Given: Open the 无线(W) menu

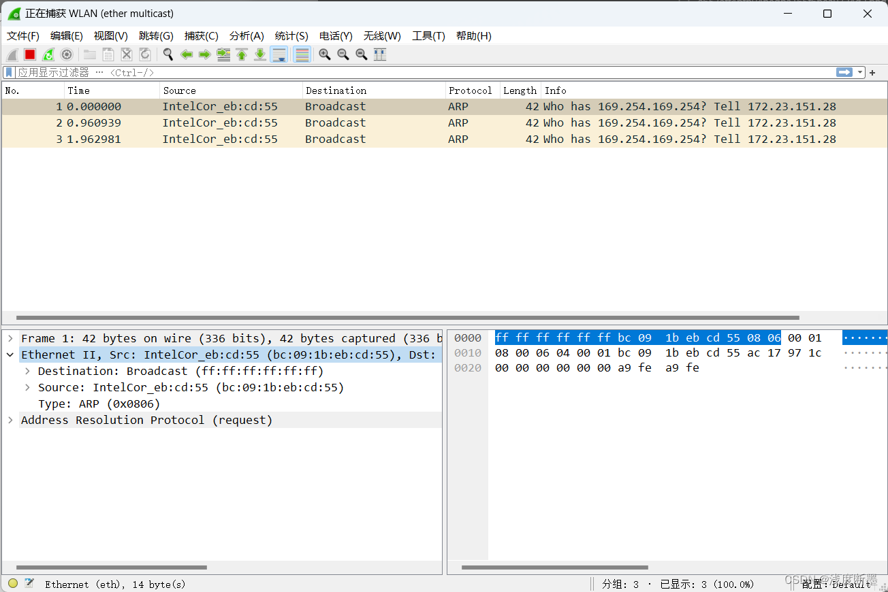Looking at the screenshot, I should (x=382, y=36).
